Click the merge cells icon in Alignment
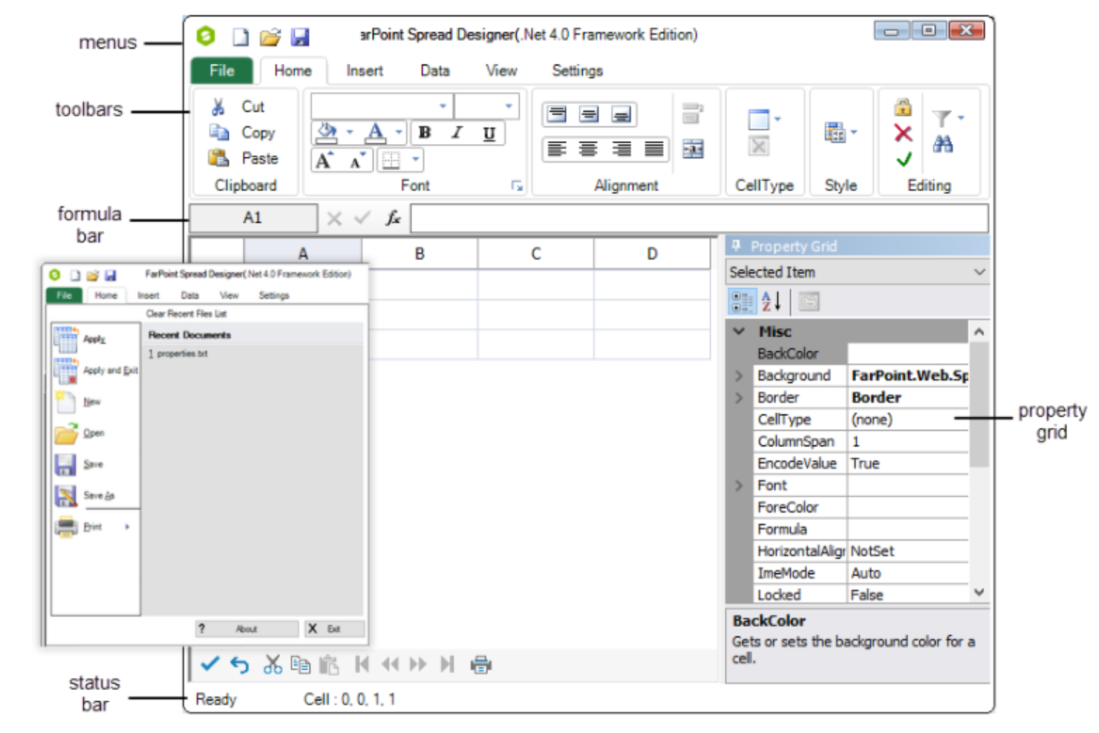The image size is (1099, 733). 693,149
